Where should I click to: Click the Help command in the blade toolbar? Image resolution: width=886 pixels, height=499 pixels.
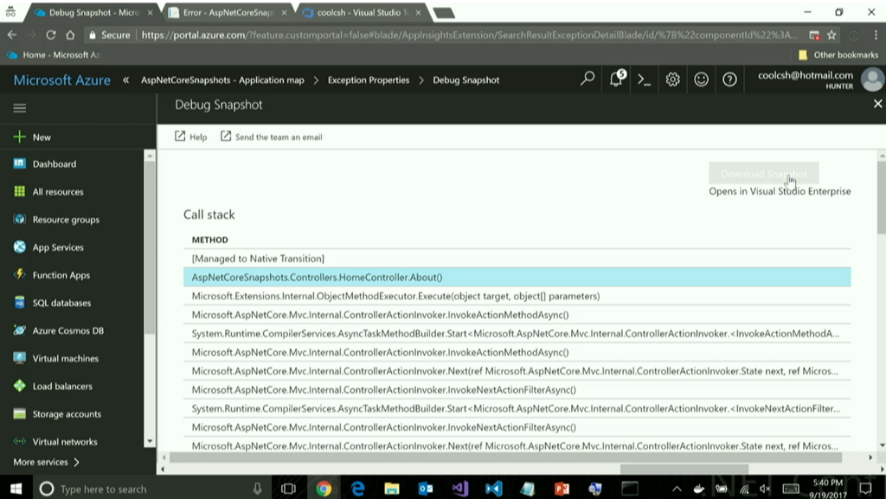[191, 137]
